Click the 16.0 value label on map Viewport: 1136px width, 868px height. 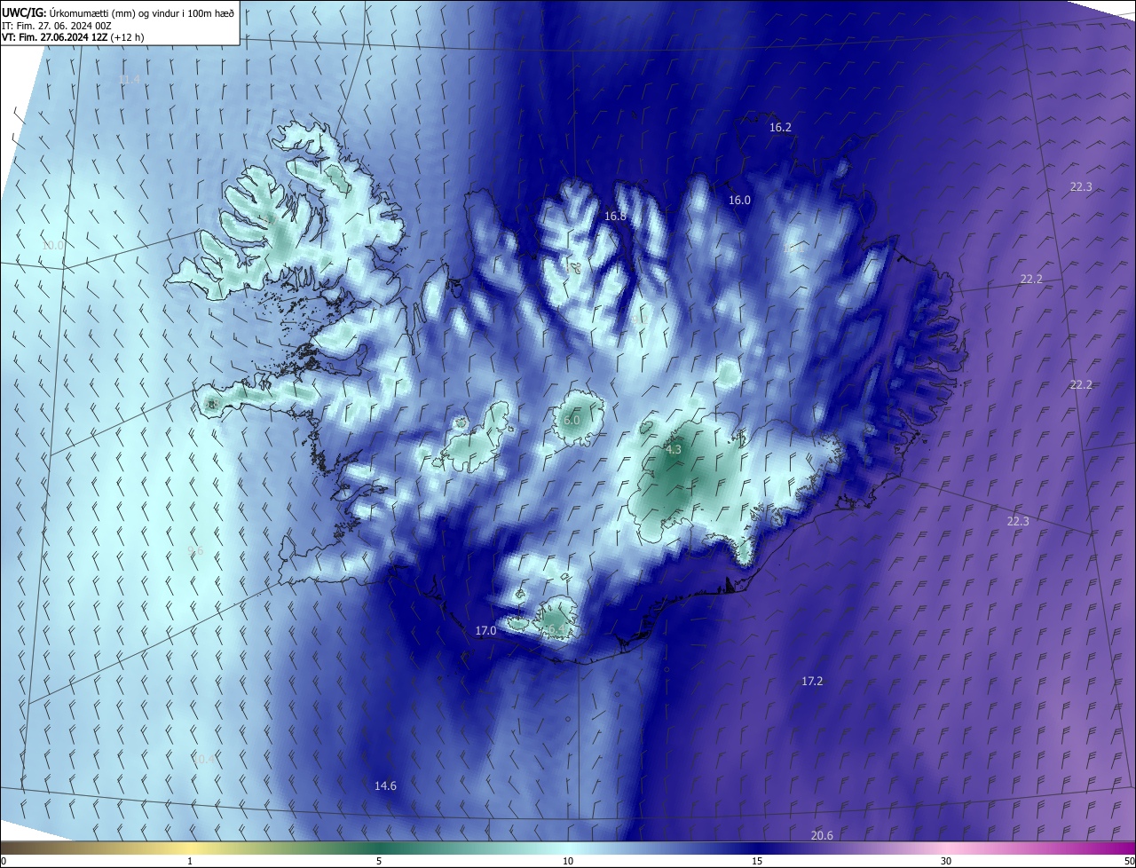click(739, 201)
